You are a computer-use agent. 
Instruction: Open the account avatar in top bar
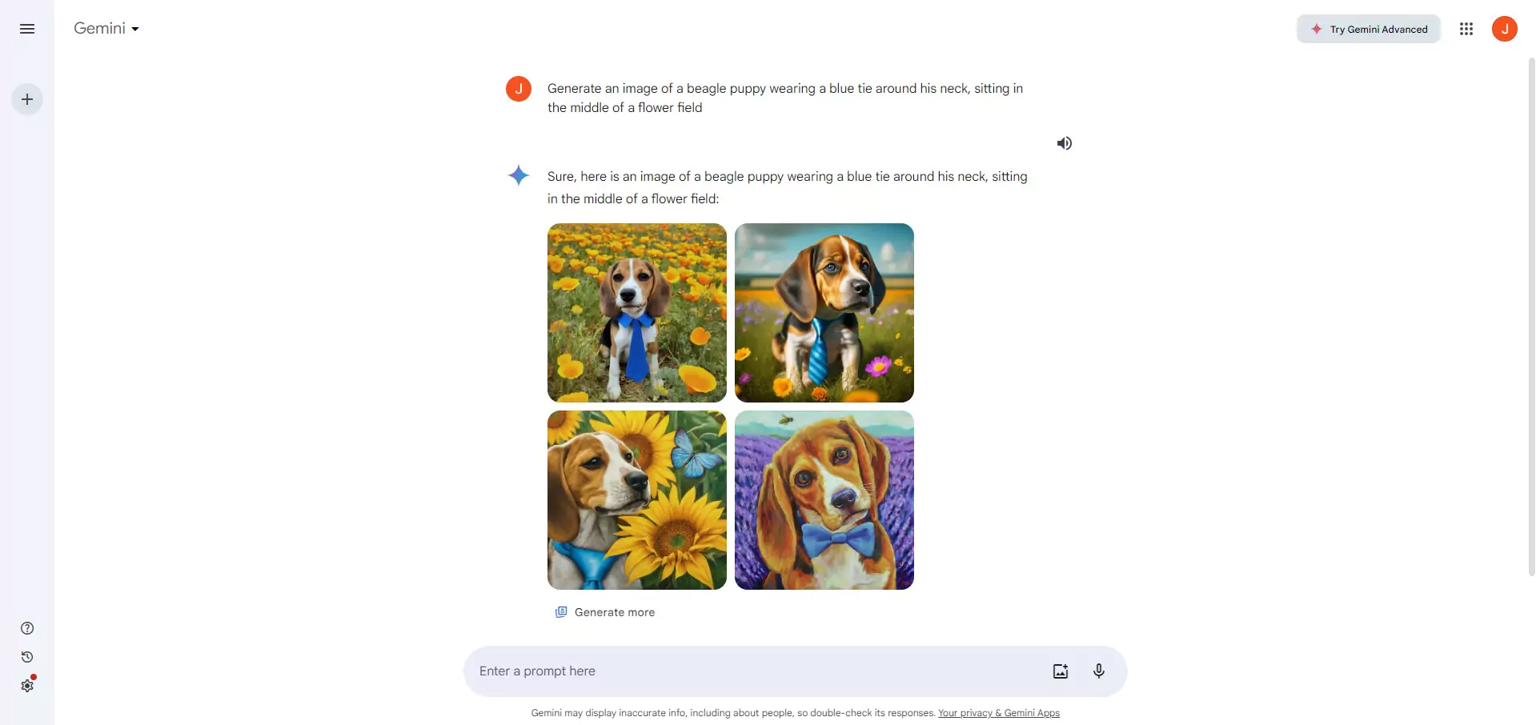point(1505,29)
